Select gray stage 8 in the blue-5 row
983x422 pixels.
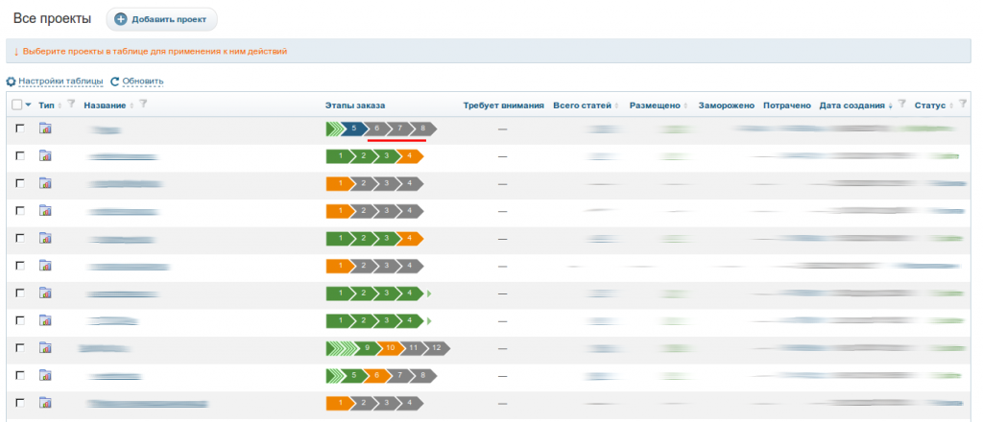423,129
